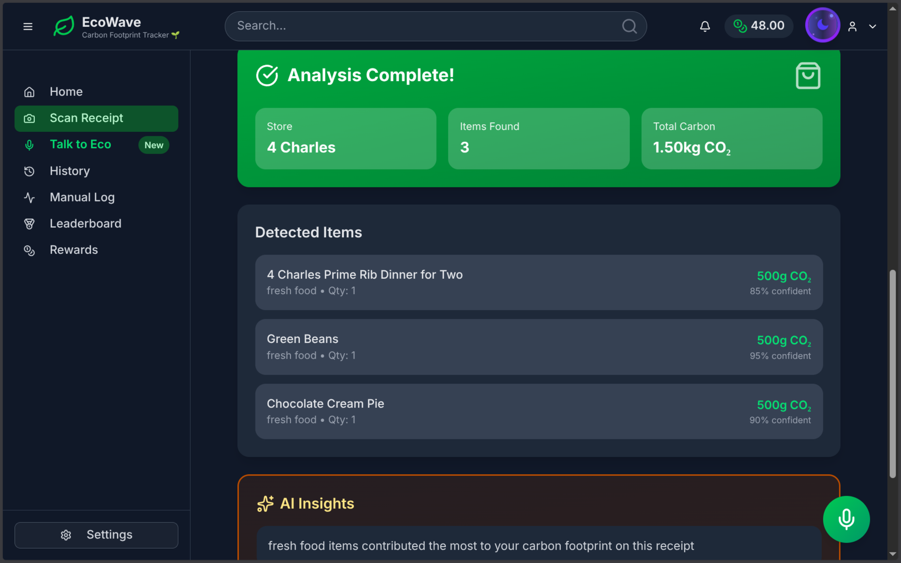Expand the account dropdown chevron
Image resolution: width=901 pixels, height=563 pixels.
click(872, 26)
